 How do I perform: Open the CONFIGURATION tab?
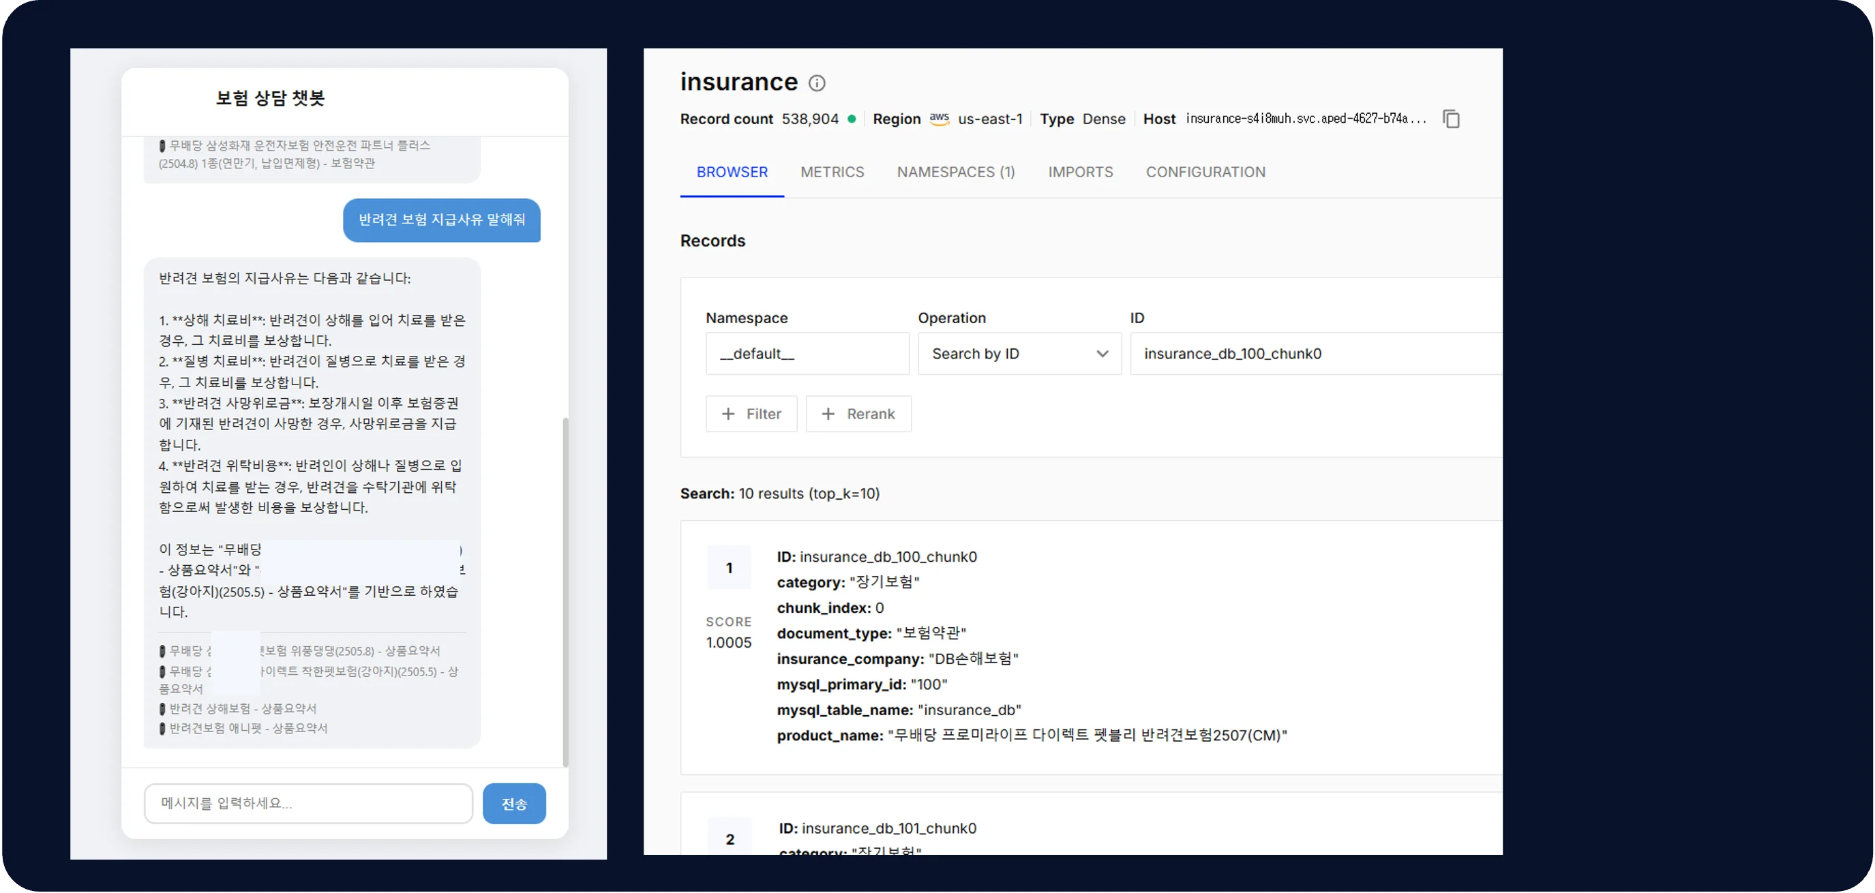(x=1205, y=172)
